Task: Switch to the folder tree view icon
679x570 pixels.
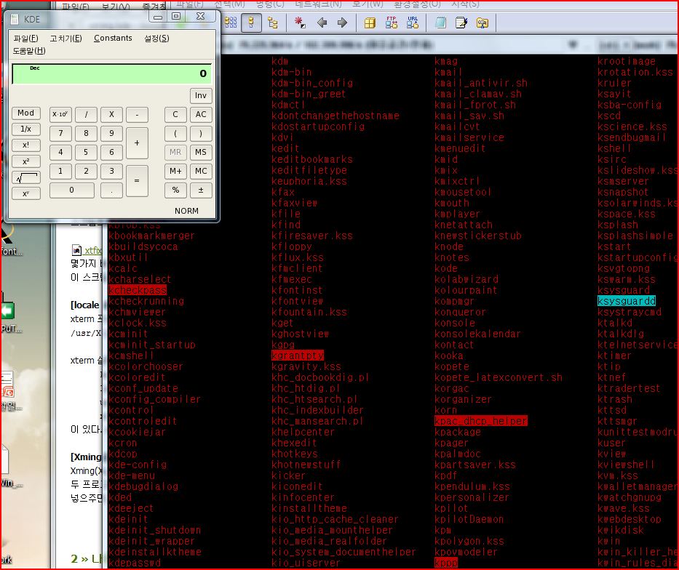Action: 273,23
